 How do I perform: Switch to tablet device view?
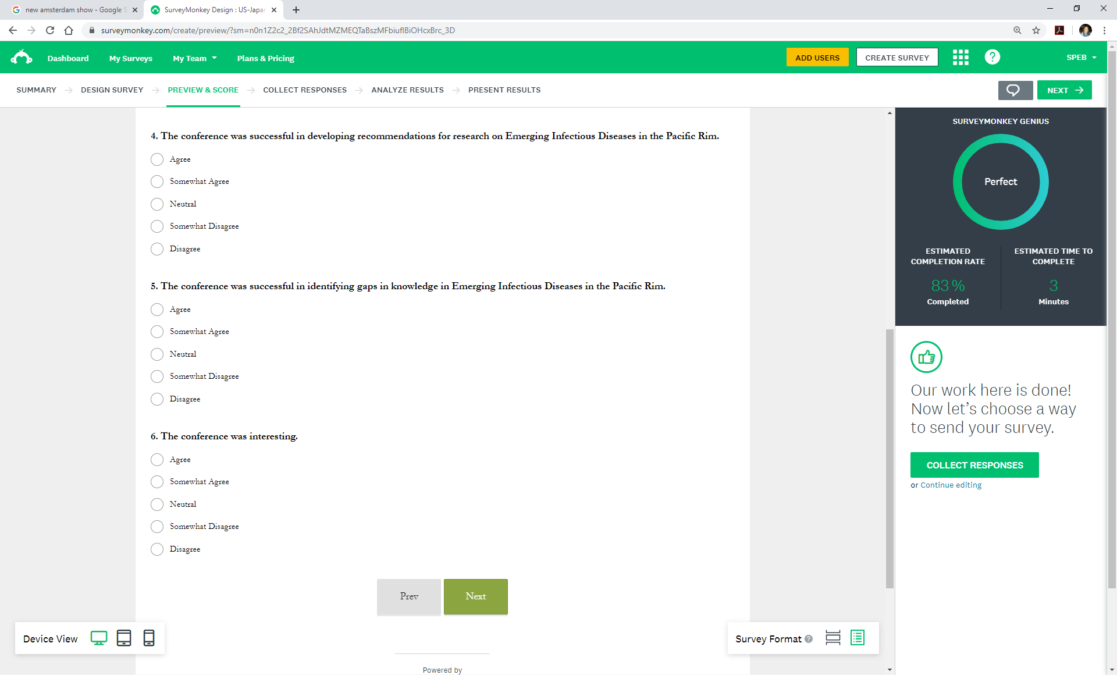(124, 638)
